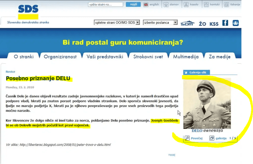253x164 pixels.
Task: Click the arrow icon in Galerija slik header
Action: [x=186, y=72]
